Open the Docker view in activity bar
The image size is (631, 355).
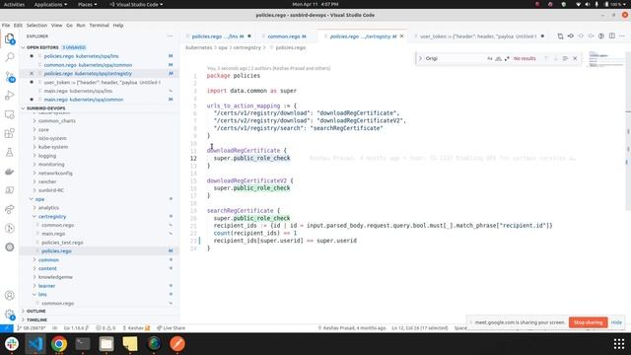(10, 172)
